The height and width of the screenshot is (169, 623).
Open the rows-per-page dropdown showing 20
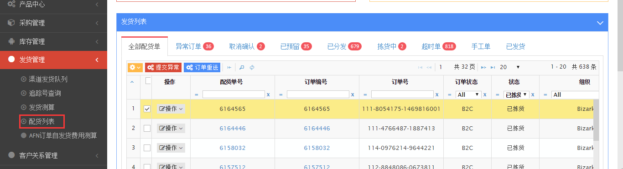(x=510, y=67)
